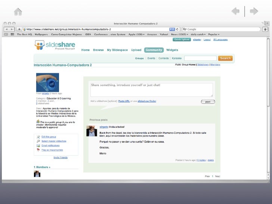The height and width of the screenshot is (204, 272).
Task: Open the Widgets tab
Action: 172,50
